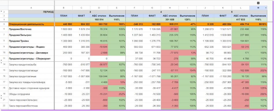Select the 252% red percentage cell
Image resolution: width=274 pixels, height=111 pixels.
pyautogui.click(x=117, y=94)
